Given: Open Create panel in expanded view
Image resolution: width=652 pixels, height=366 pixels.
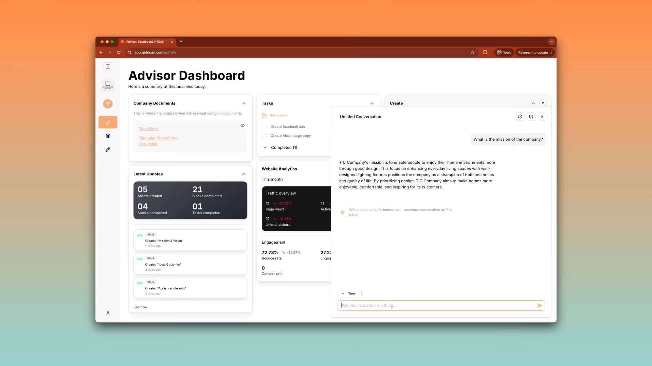Looking at the screenshot, I should coord(543,103).
